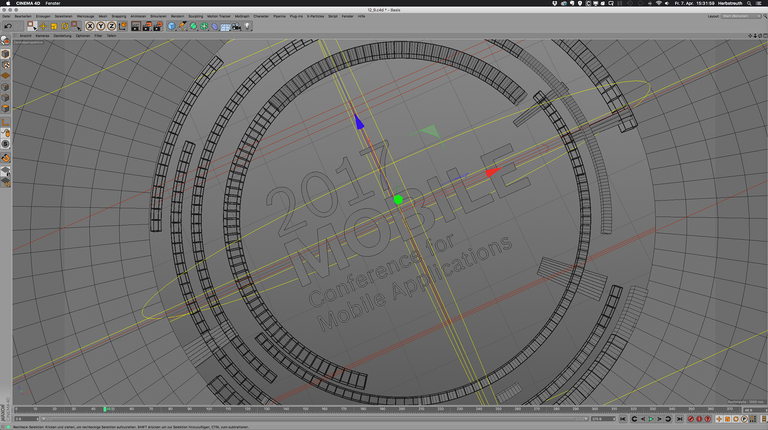768x430 pixels.
Task: Toggle world/object coordinate system button
Action: 123,26
